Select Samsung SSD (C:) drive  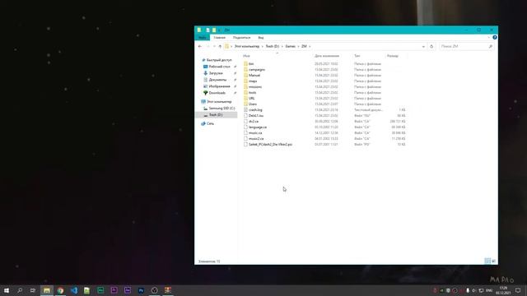point(219,108)
